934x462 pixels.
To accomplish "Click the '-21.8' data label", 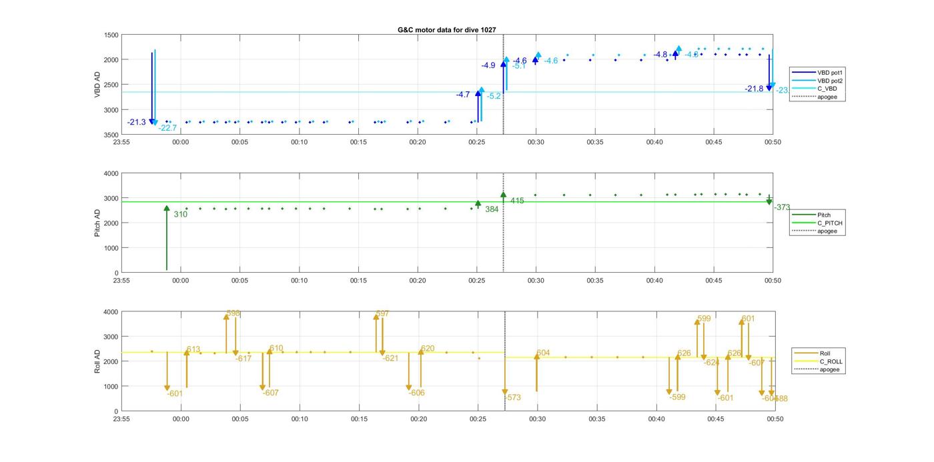I will [x=755, y=89].
